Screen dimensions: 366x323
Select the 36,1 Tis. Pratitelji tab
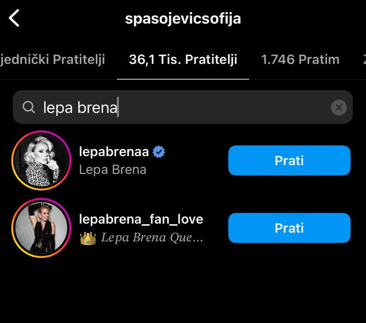click(183, 59)
